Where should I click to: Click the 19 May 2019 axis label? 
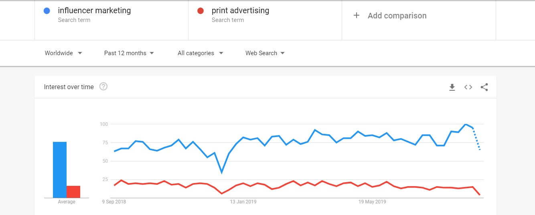[372, 202]
